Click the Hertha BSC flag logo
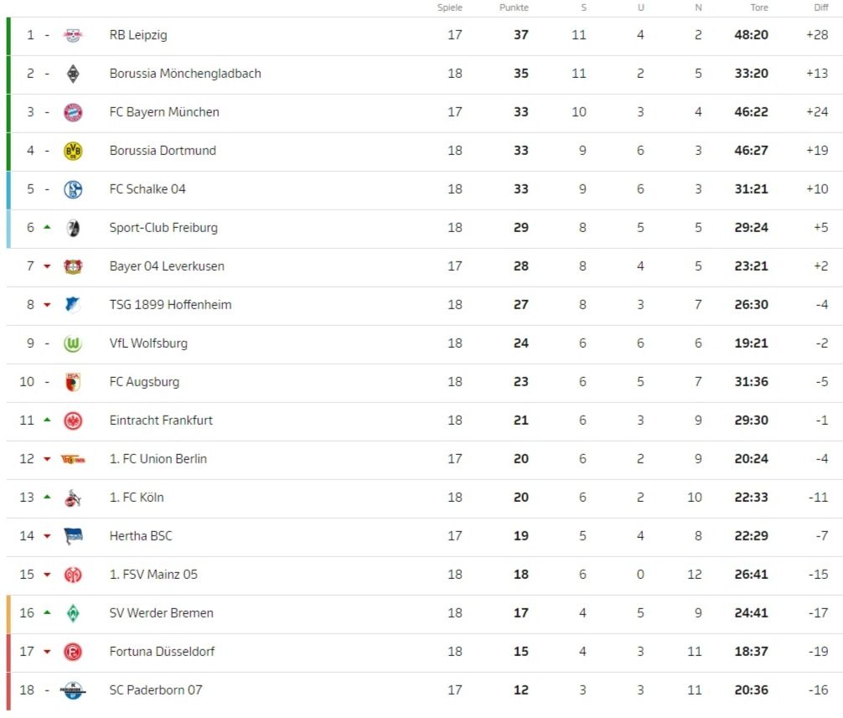Screen dimensions: 843x718 click(x=73, y=536)
